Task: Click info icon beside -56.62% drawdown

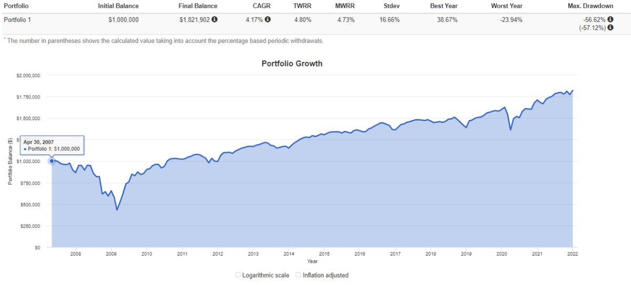Action: click(610, 20)
